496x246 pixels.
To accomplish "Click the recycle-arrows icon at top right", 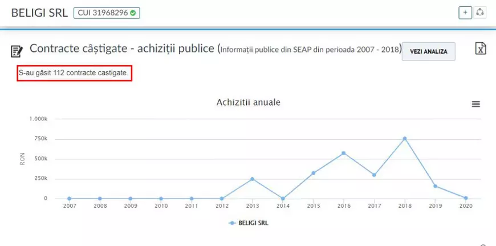I will pyautogui.click(x=480, y=13).
